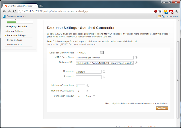
Task: Show help for Connection Timeout
Action: pyautogui.click(x=94, y=96)
